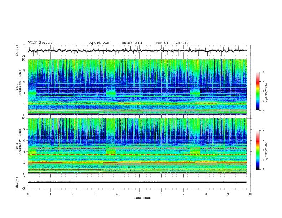Select the ch.3 flat waveform trace panel

[x=140, y=183]
